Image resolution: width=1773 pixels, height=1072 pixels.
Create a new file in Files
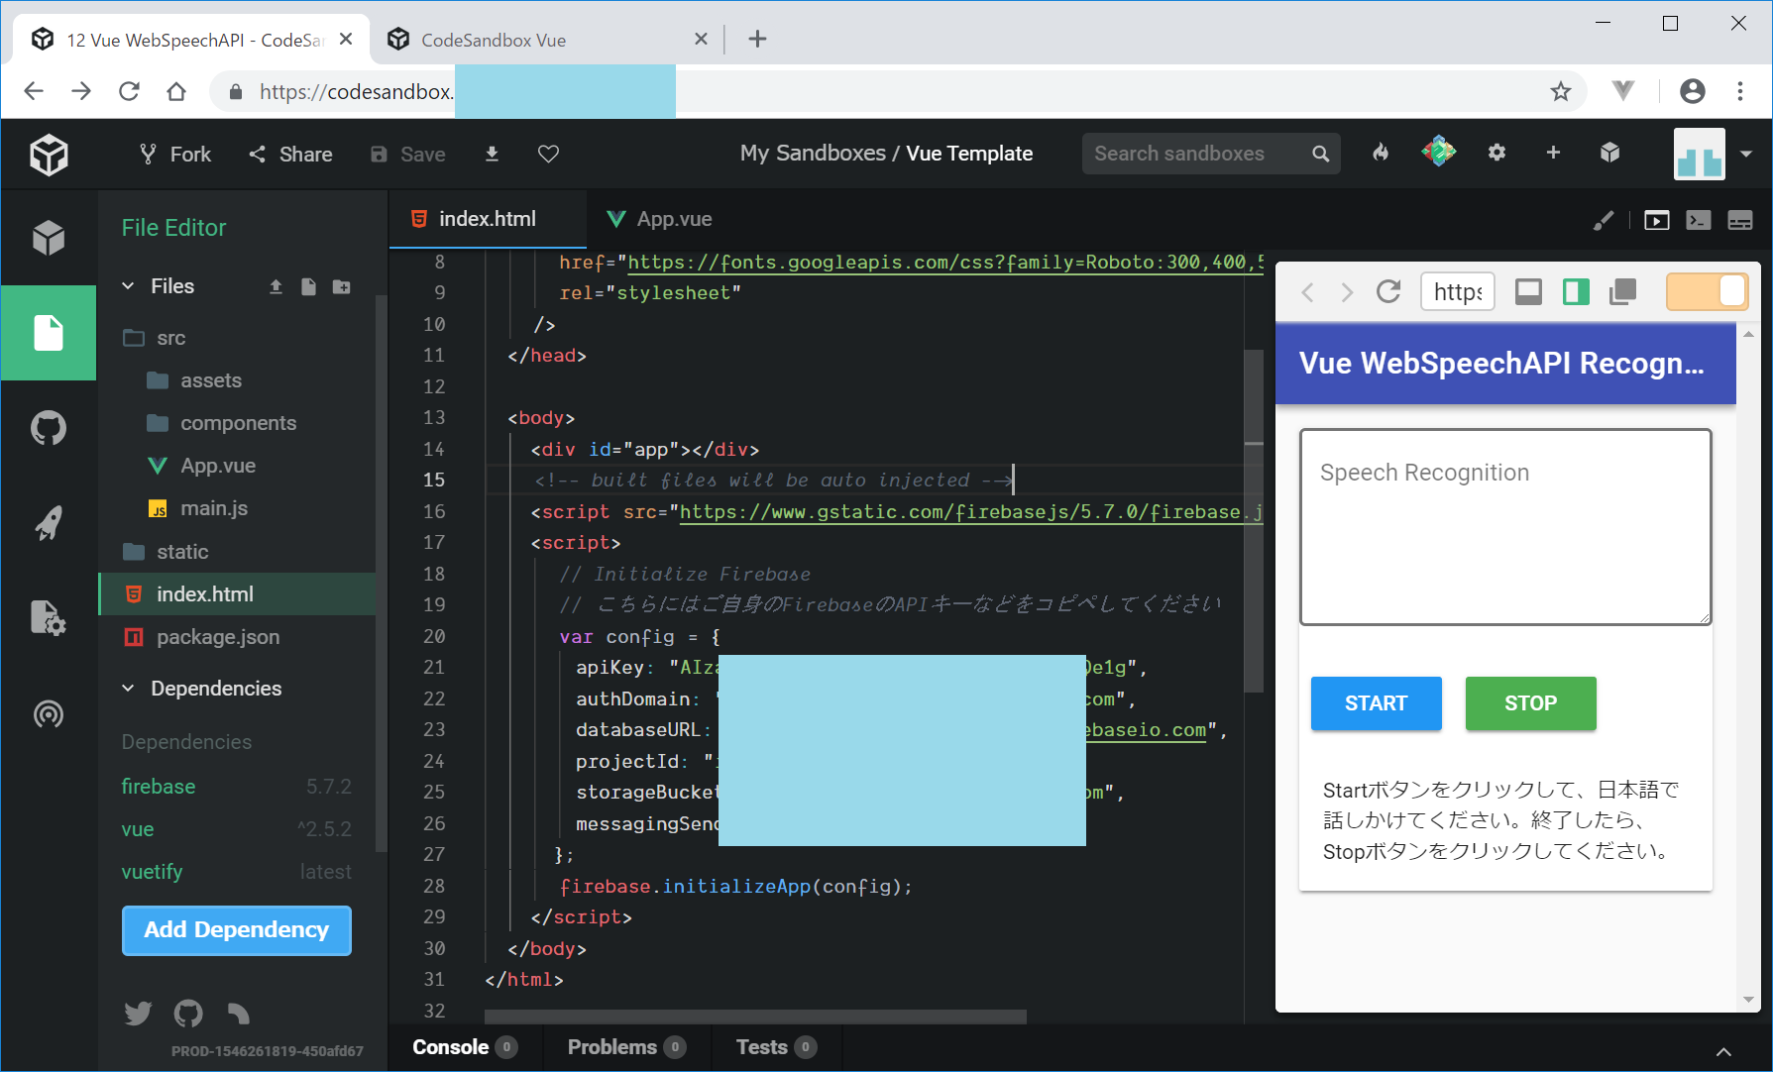click(x=308, y=286)
